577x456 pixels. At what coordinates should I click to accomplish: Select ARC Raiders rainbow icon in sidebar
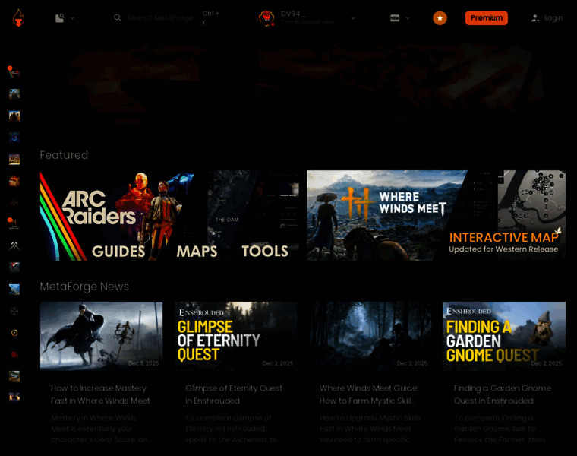pyautogui.click(x=14, y=72)
